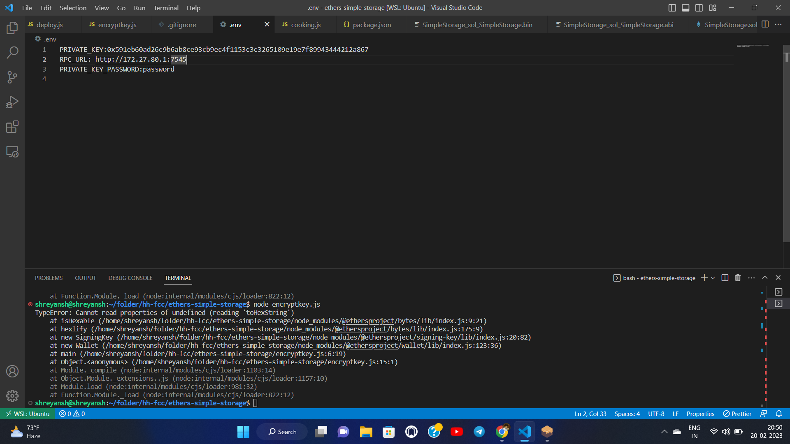
Task: Select the second terminal instance icon
Action: point(778,303)
